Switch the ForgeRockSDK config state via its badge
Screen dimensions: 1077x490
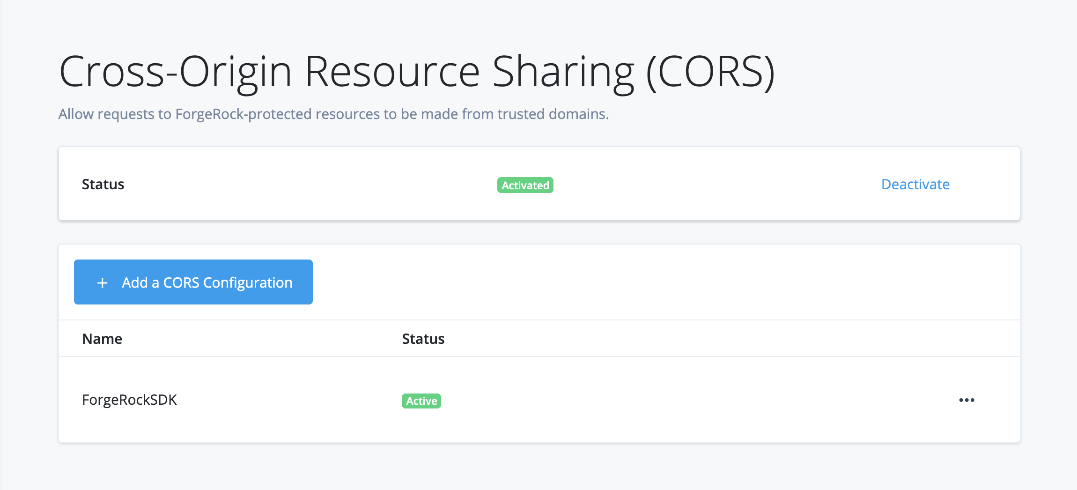tap(420, 401)
